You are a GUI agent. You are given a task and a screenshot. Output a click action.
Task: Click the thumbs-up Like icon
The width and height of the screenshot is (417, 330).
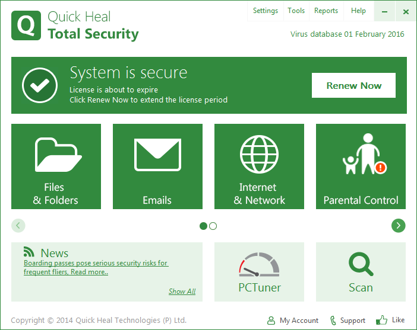pyautogui.click(x=381, y=320)
